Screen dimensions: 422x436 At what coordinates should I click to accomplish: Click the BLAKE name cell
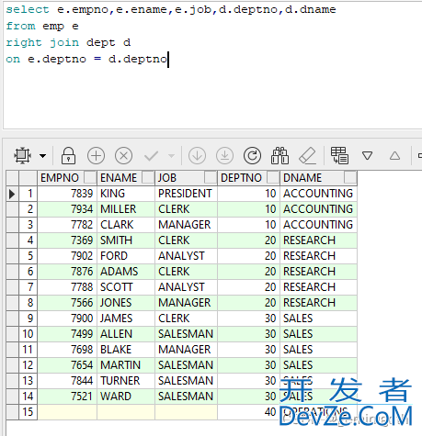(126, 350)
